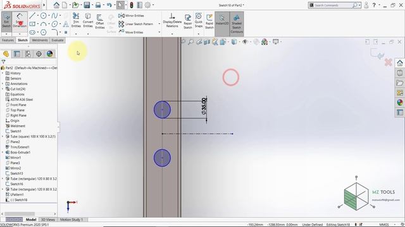
Task: Open Display/Delete Relations
Action: click(172, 21)
